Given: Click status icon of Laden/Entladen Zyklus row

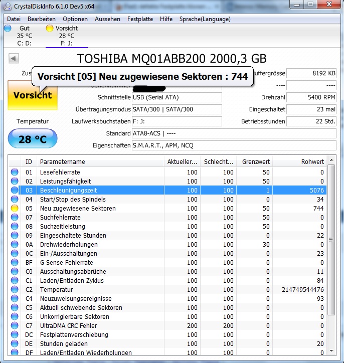Looking at the screenshot, I should click(x=15, y=280).
